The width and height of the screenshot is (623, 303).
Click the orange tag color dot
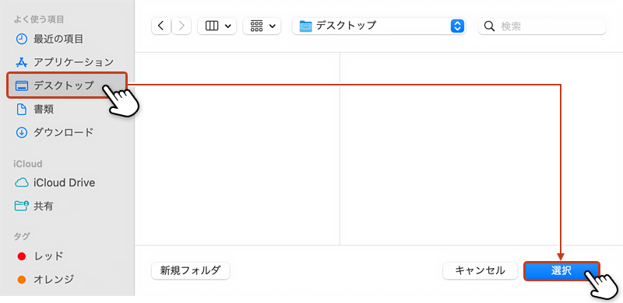pos(22,280)
